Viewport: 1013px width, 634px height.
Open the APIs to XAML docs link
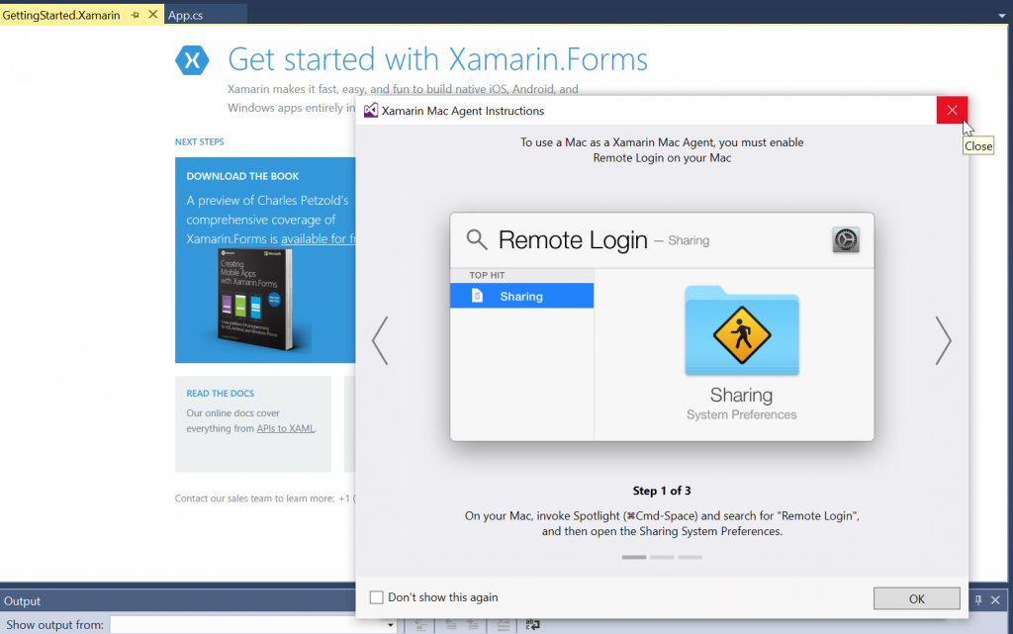tap(286, 428)
